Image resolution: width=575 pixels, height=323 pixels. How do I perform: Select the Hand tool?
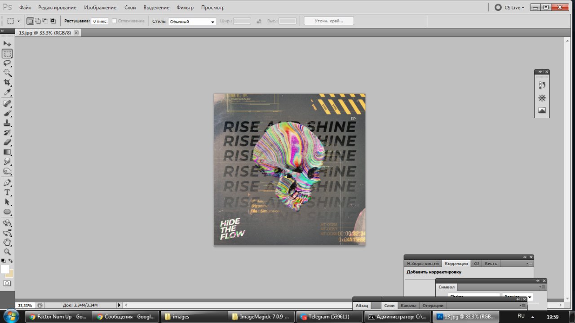click(x=7, y=243)
